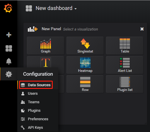Click the Configuration gear icon

pyautogui.click(x=9, y=74)
